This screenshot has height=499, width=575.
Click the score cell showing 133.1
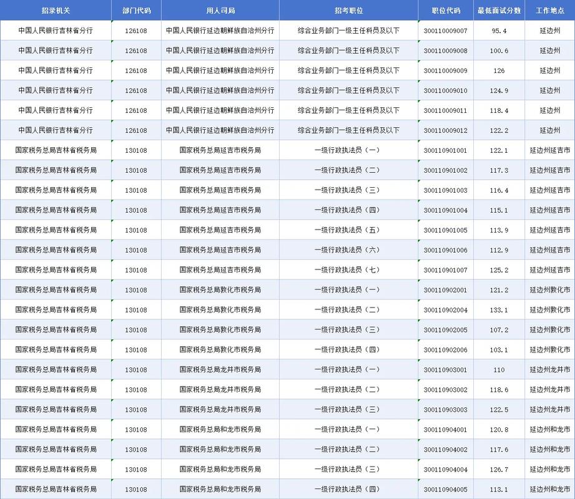coord(499,310)
